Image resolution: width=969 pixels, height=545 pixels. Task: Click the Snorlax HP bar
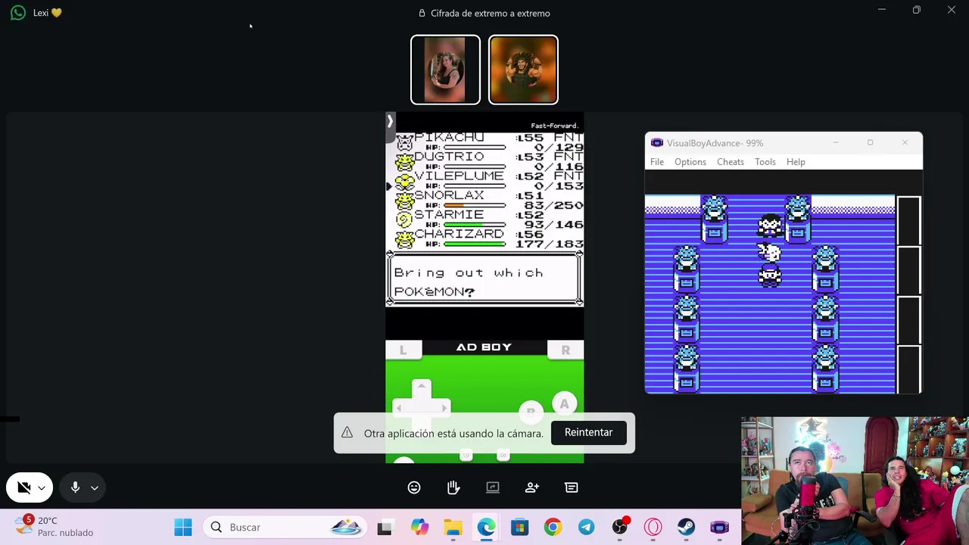[474, 205]
